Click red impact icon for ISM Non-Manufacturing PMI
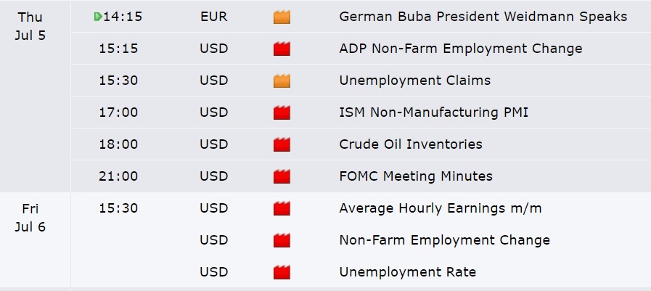 tap(282, 112)
